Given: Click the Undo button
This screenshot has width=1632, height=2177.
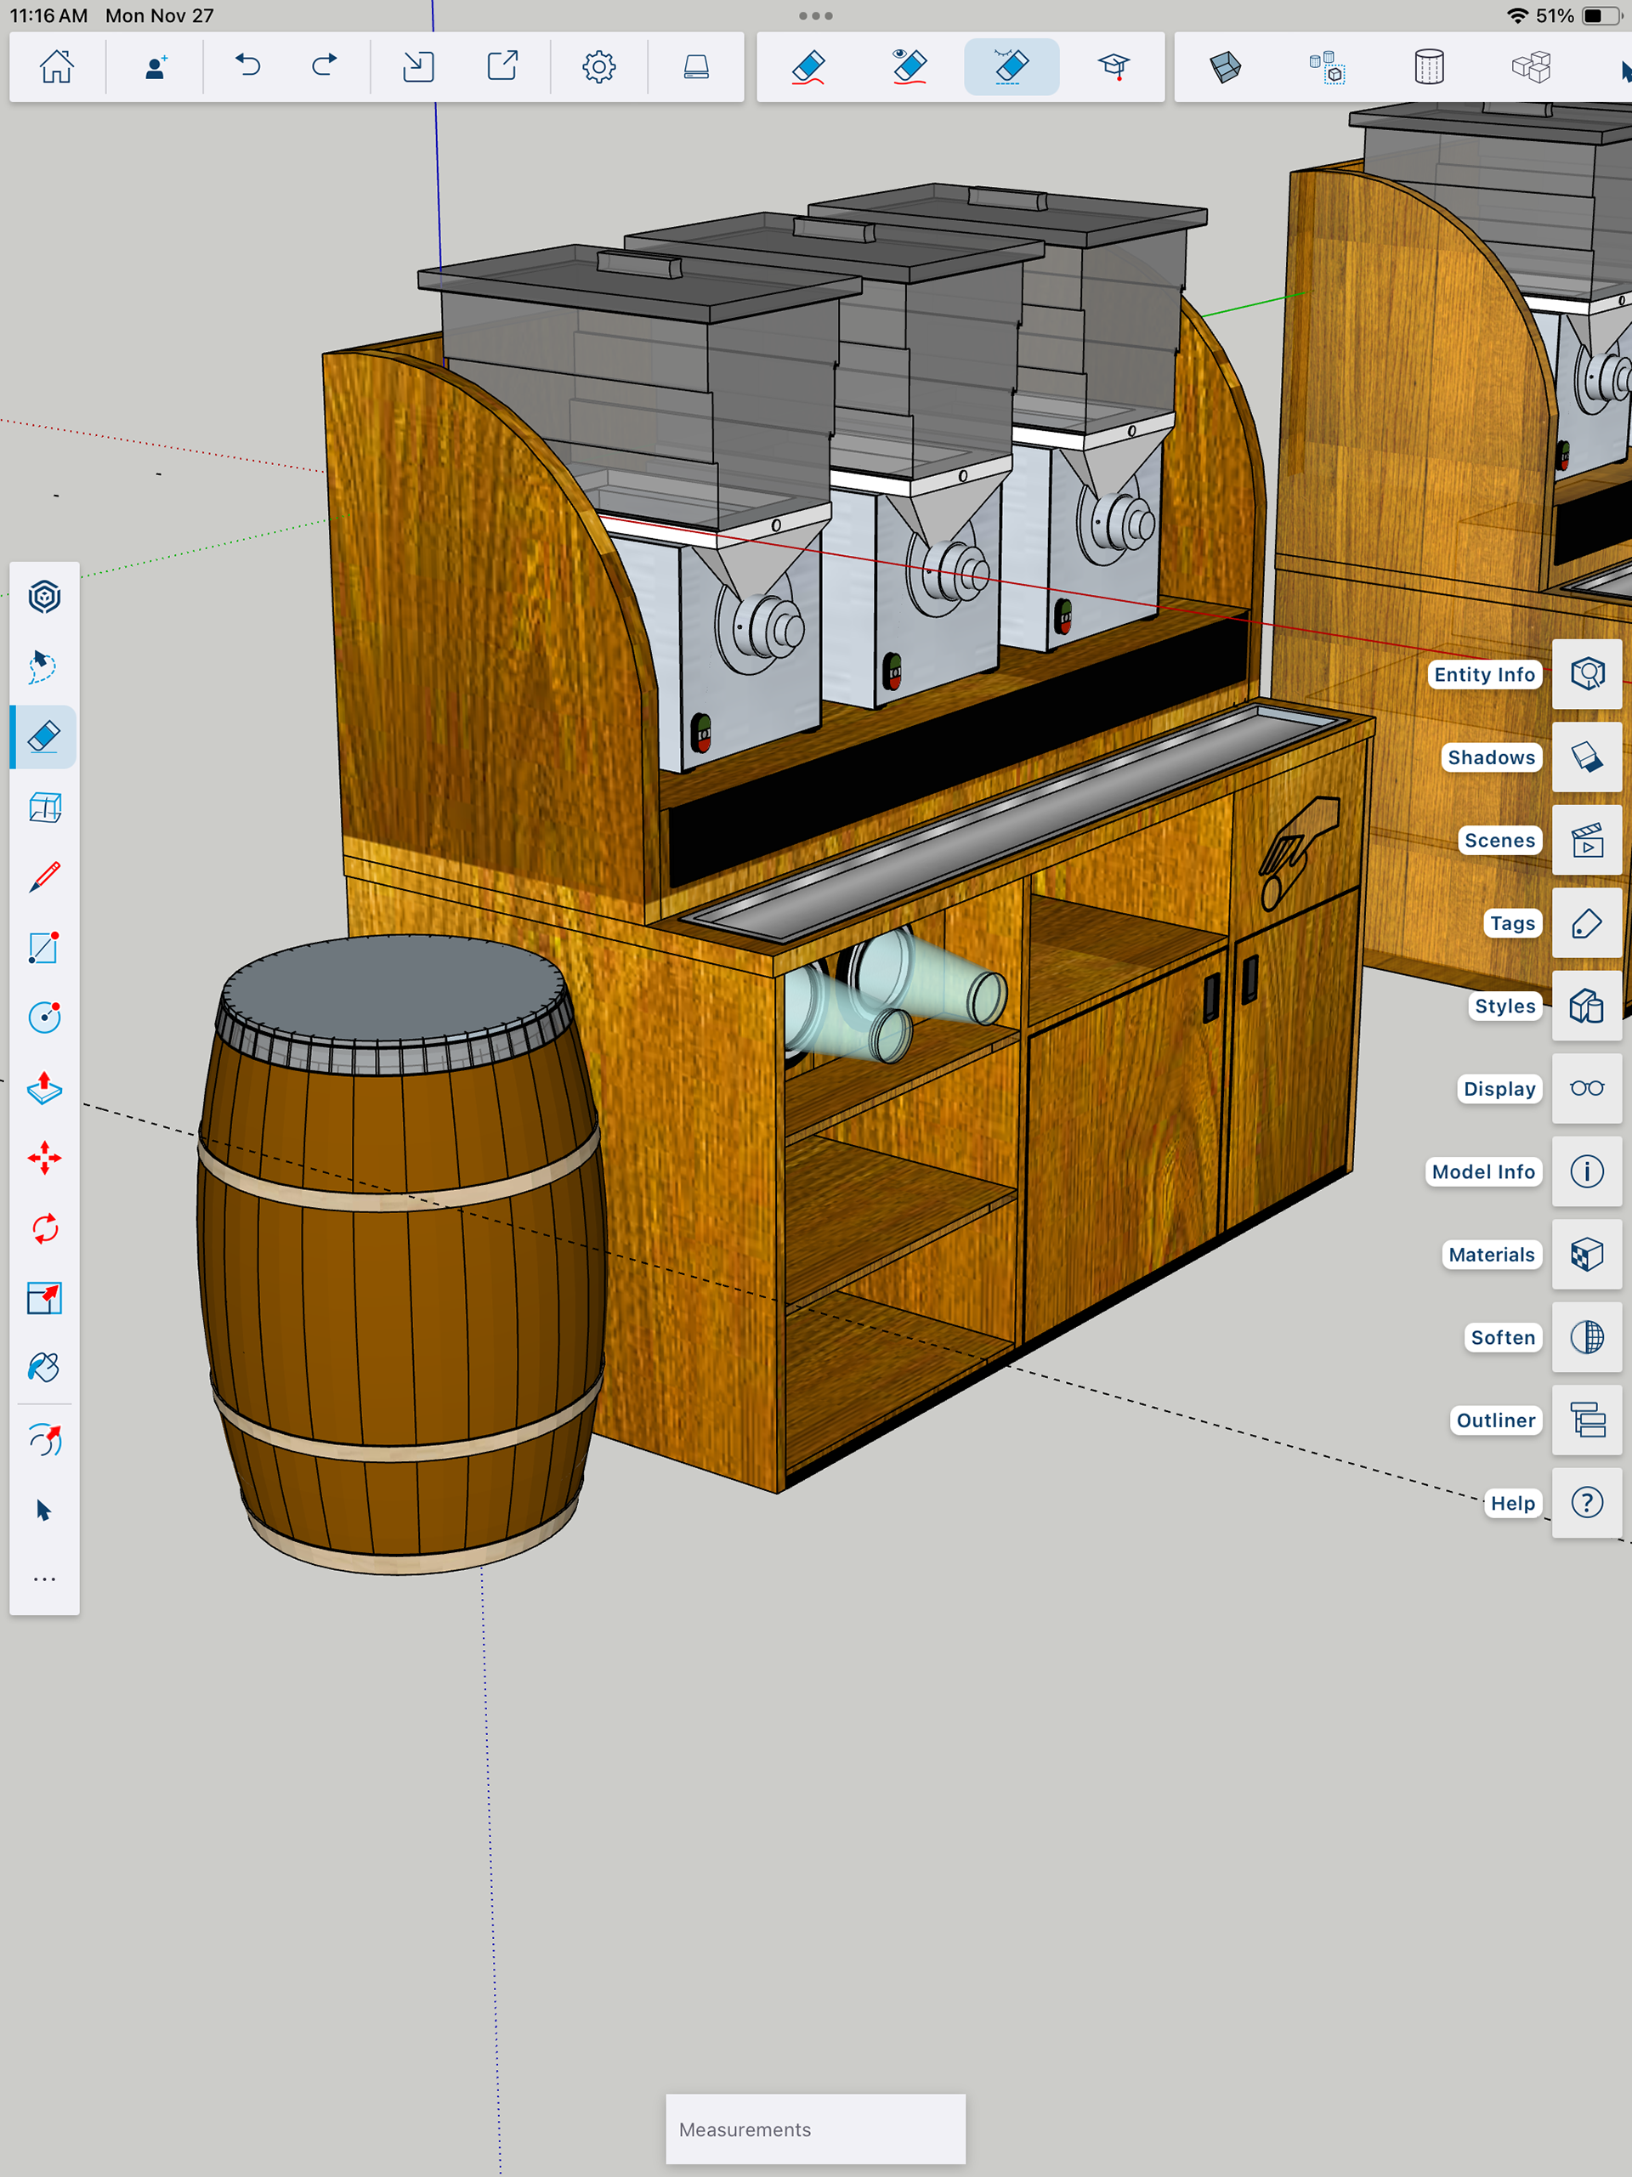Looking at the screenshot, I should point(248,67).
